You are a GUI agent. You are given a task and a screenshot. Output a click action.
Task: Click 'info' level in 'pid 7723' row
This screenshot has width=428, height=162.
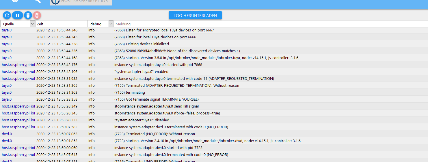click(x=92, y=148)
